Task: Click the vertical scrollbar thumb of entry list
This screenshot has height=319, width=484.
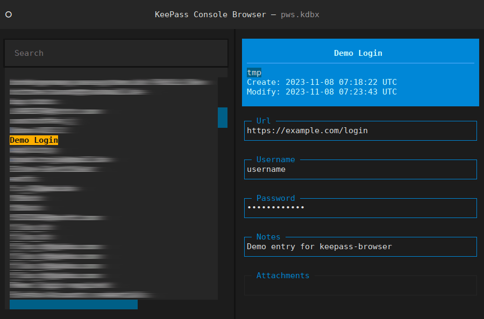Action: [223, 118]
